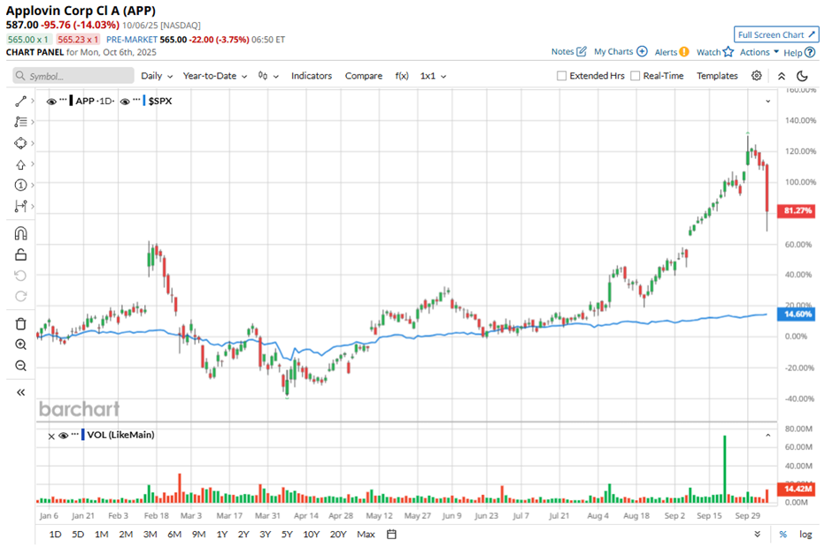
Task: Open the calendar date range picker
Action: pos(391,534)
